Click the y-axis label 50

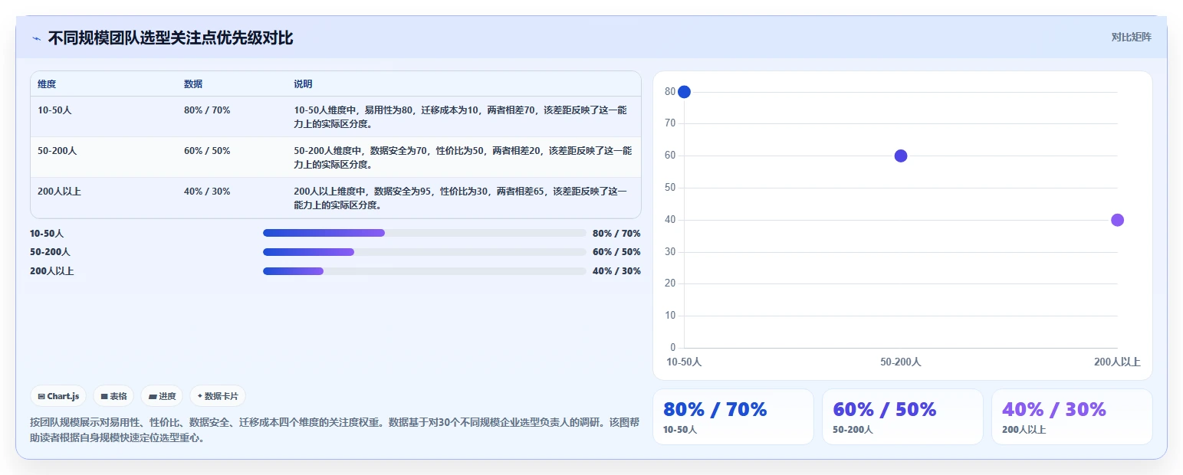coord(670,188)
